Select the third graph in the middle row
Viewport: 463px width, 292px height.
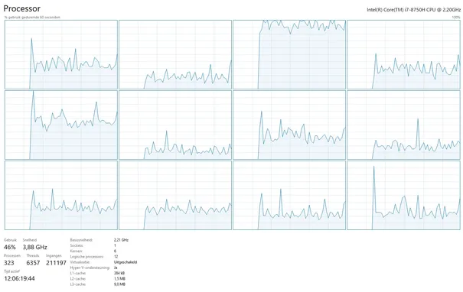(289, 125)
